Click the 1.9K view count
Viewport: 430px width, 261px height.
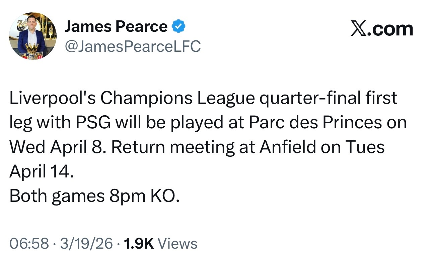click(139, 244)
